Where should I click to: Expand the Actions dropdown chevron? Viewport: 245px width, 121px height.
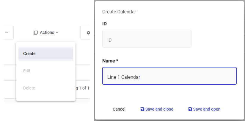click(x=57, y=33)
